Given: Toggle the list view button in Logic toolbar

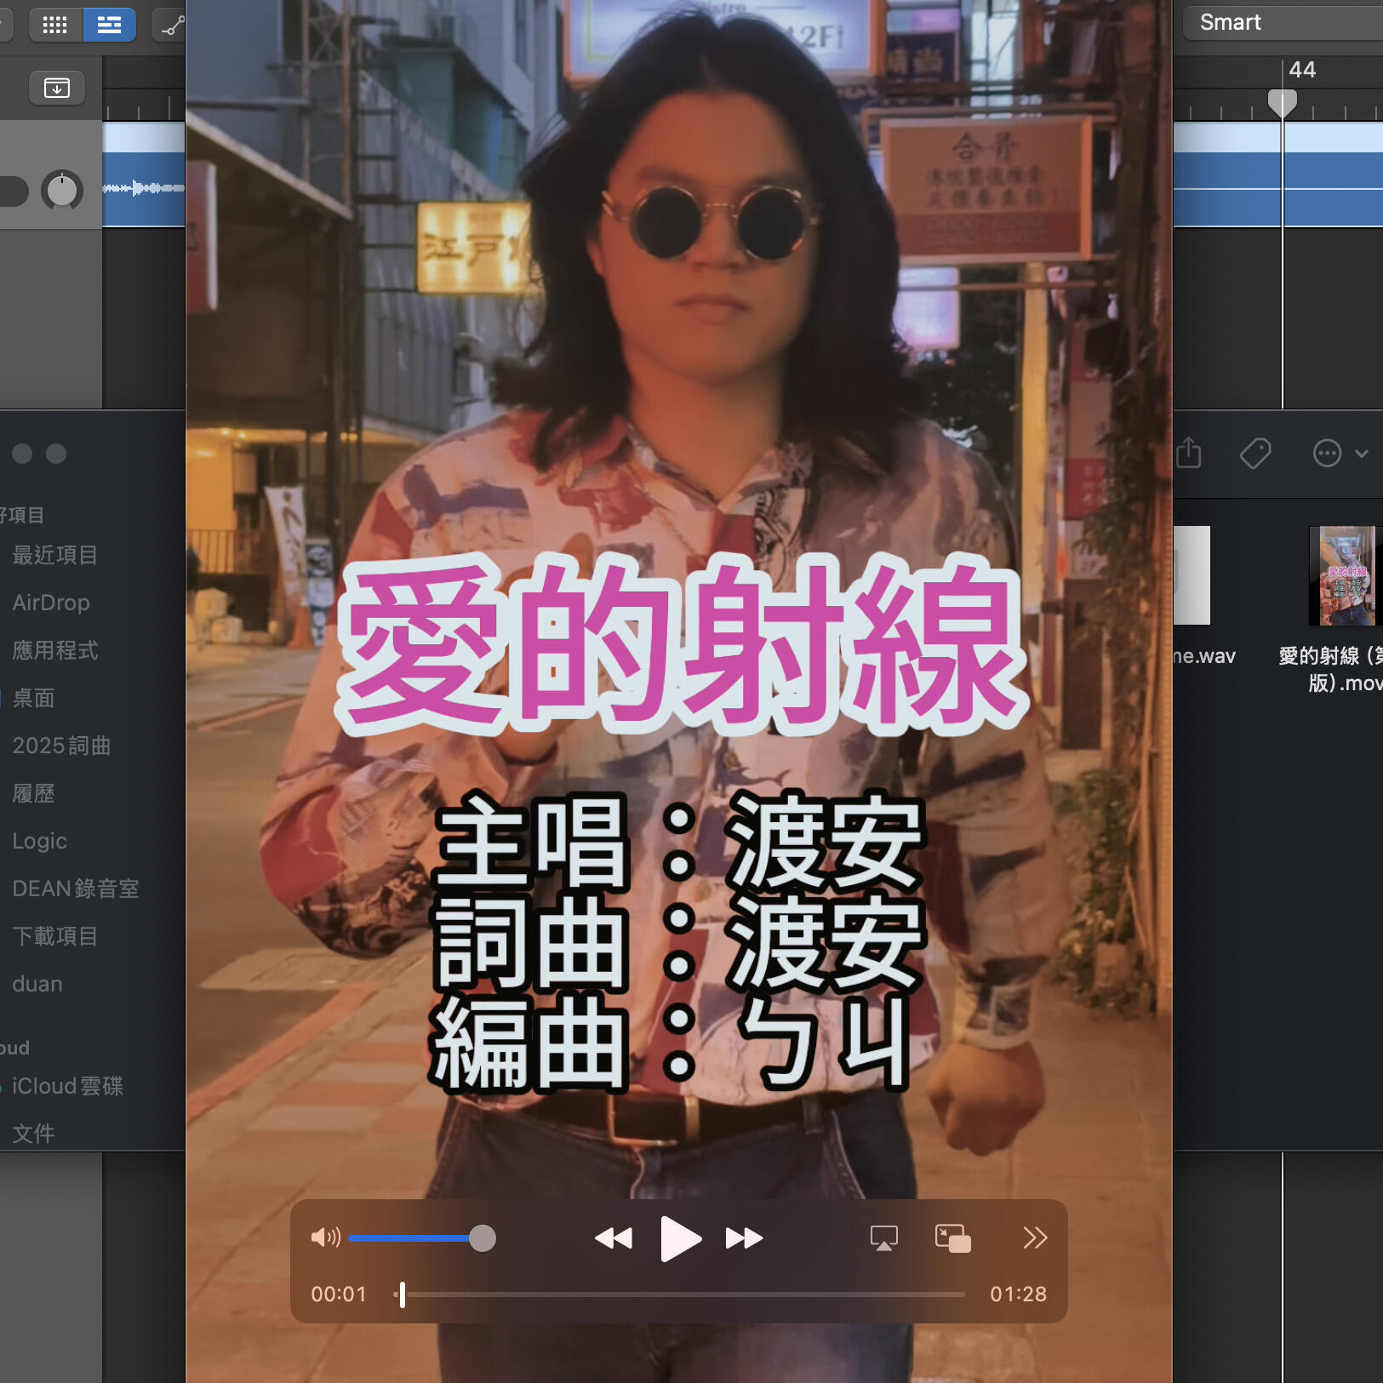Looking at the screenshot, I should 109,26.
